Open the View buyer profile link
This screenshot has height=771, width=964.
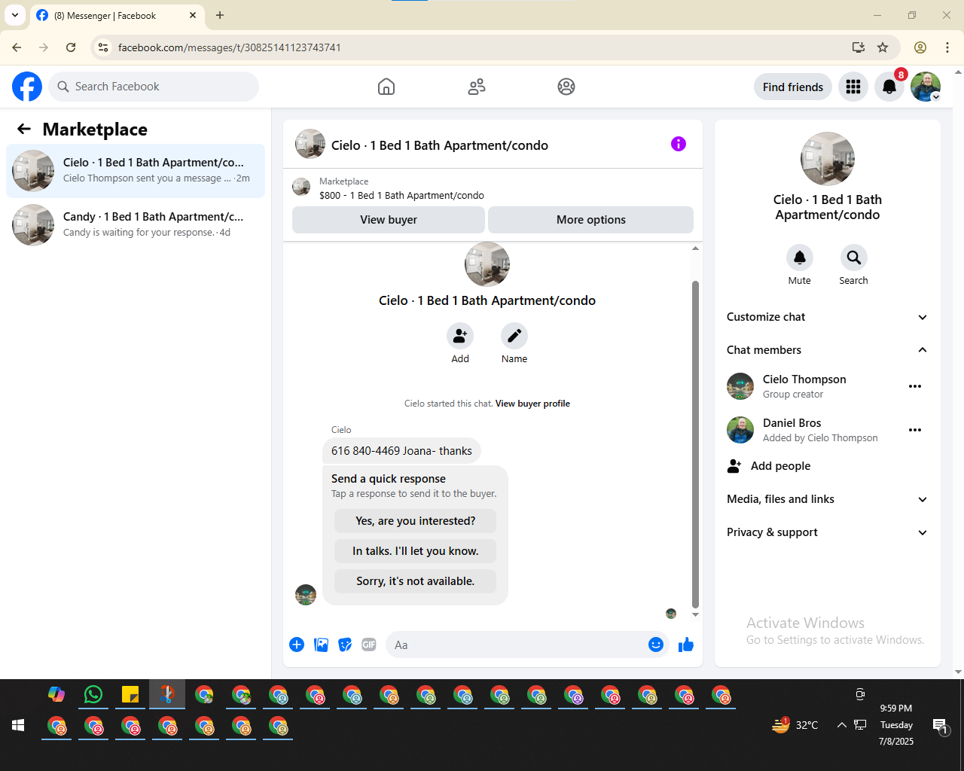pos(532,404)
